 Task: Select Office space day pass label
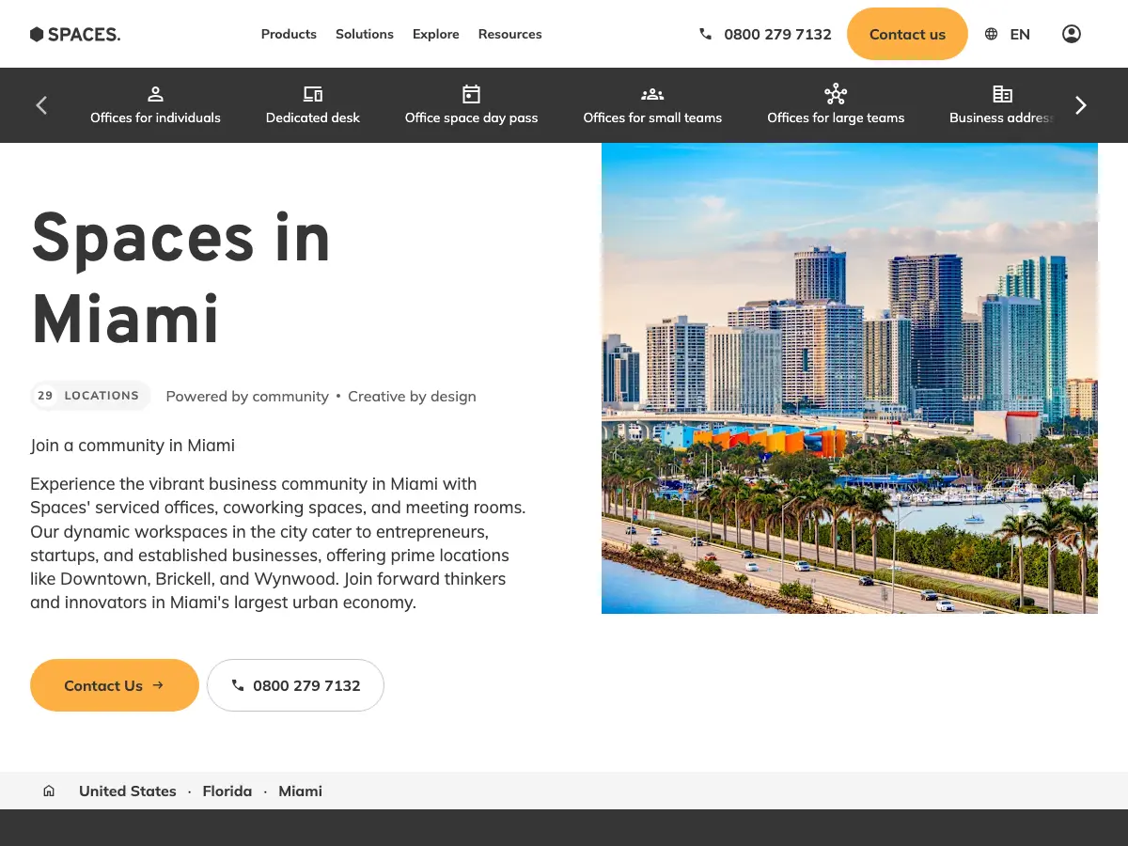point(472,117)
